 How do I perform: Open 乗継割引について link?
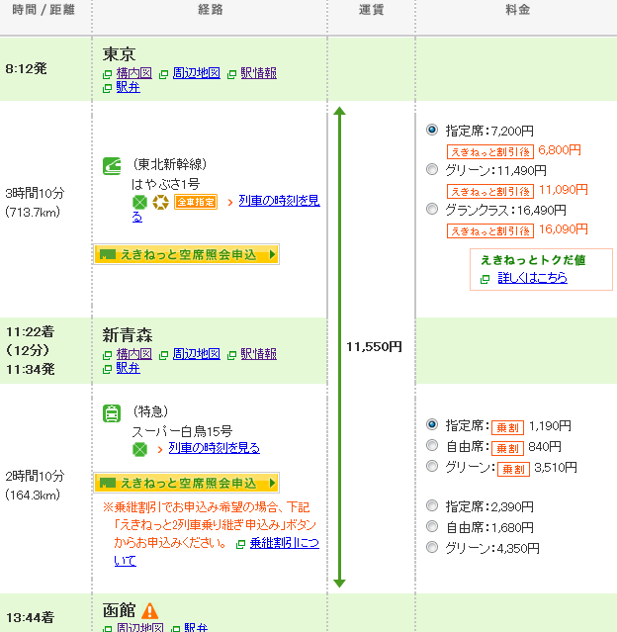[284, 543]
